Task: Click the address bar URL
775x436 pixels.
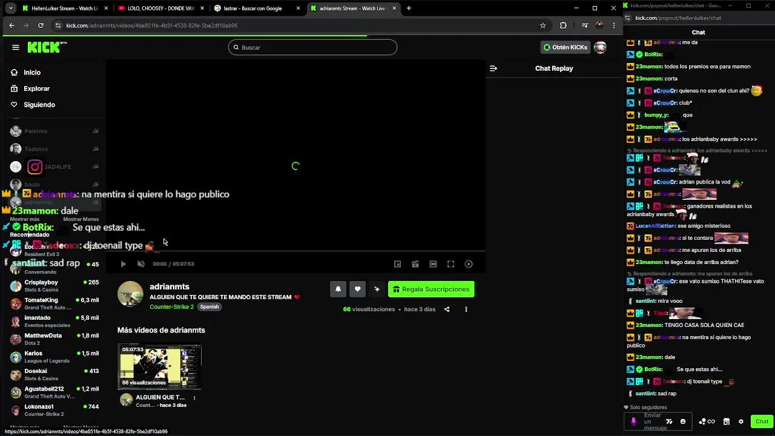Action: coord(152,25)
